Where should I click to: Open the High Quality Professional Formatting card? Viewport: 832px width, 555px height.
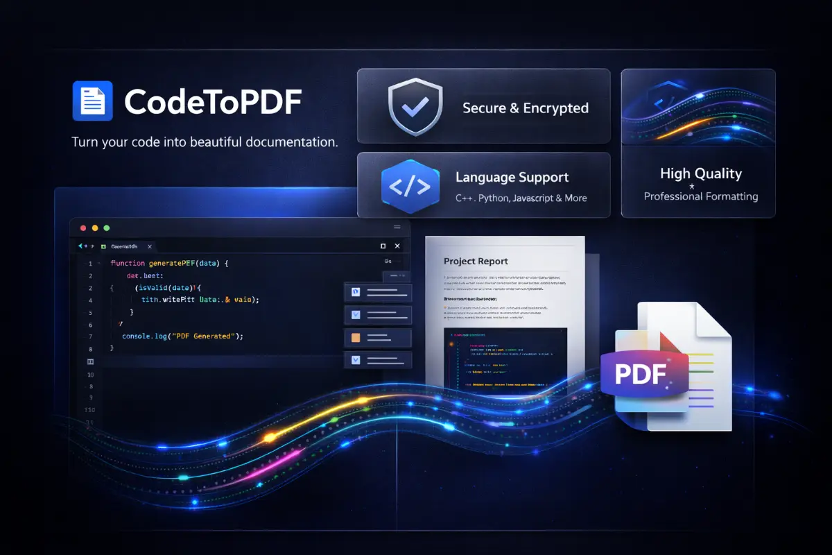coord(698,142)
